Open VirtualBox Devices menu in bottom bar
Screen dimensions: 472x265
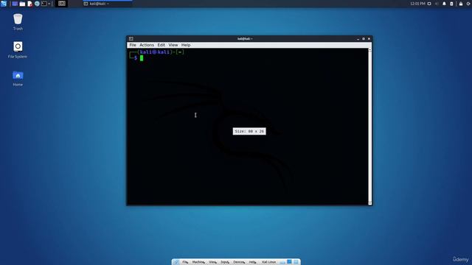239,262
